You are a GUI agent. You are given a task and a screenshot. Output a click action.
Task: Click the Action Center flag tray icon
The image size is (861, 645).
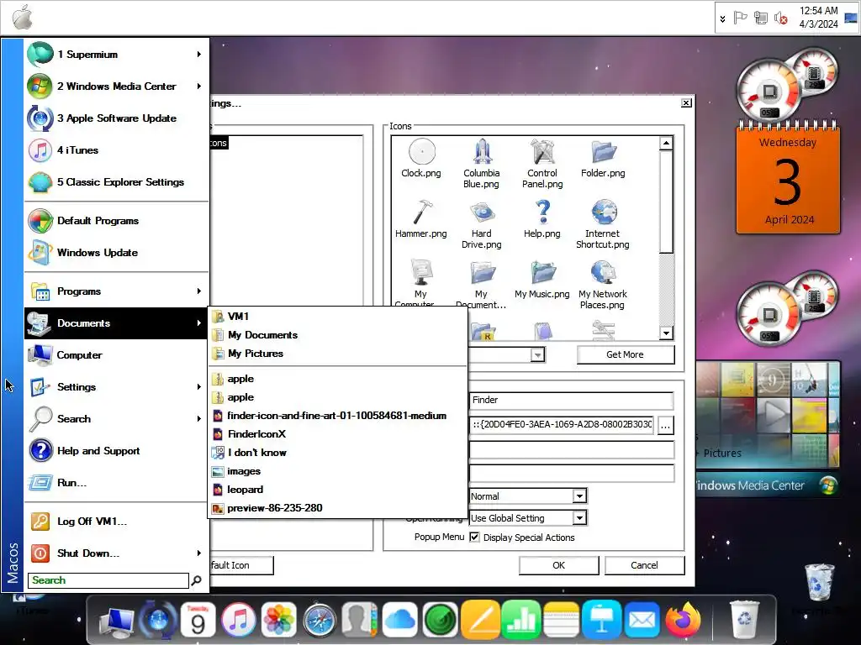(740, 18)
